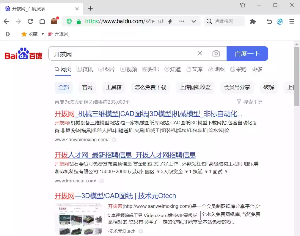Screen dimensions: 300x236
Task: Select the 网页 tab
Action: point(63,69)
